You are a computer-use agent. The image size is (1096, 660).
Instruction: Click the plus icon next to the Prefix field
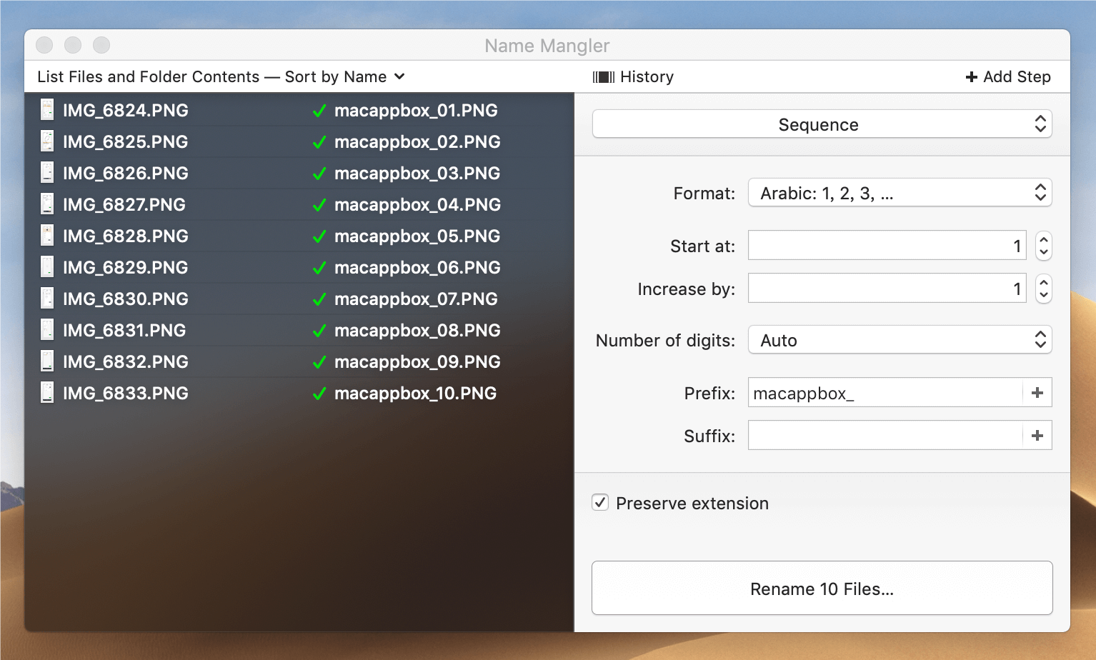tap(1037, 392)
